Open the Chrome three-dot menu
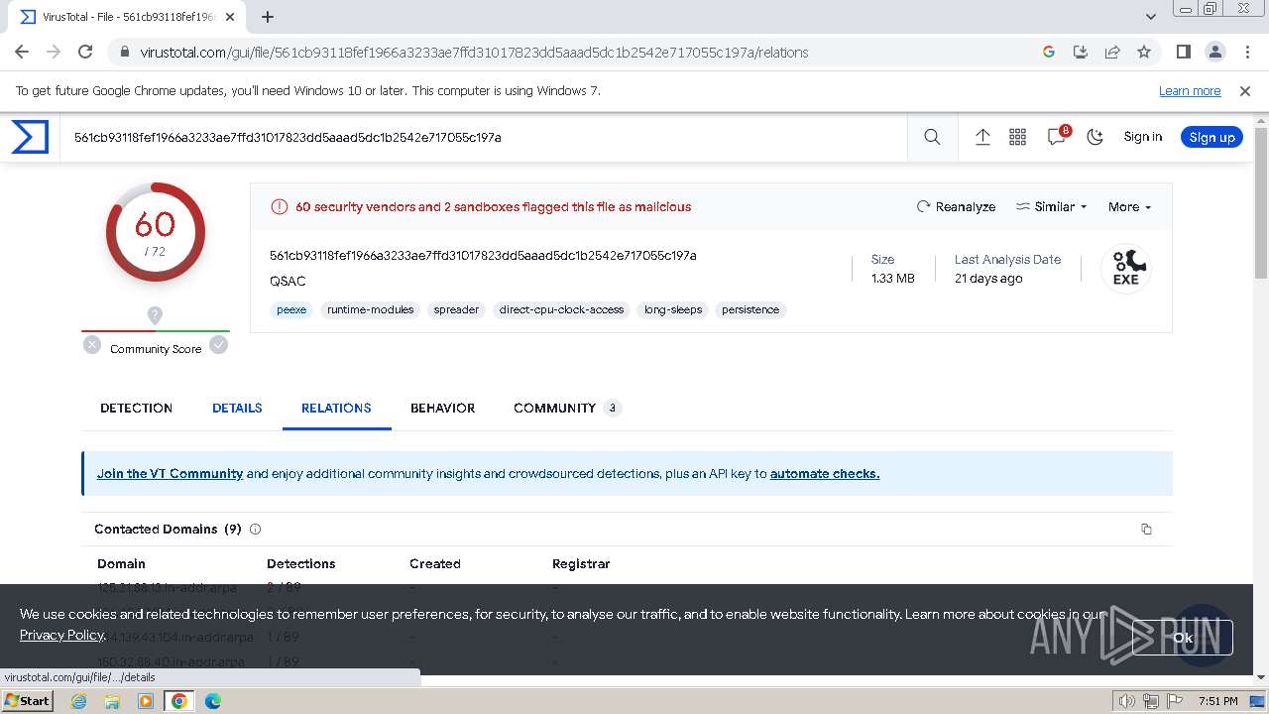 [1245, 52]
